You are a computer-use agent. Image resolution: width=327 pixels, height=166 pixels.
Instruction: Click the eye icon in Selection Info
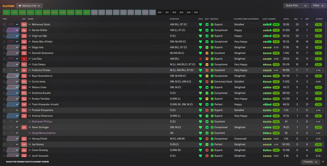20,6
